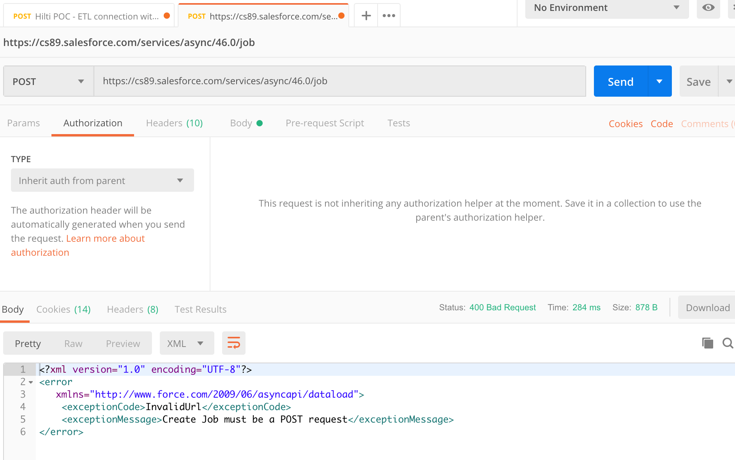The height and width of the screenshot is (460, 735).
Task: Click the response size 878 B
Action: (x=646, y=308)
